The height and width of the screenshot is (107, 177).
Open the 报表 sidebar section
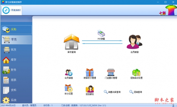pyautogui.click(x=17, y=80)
